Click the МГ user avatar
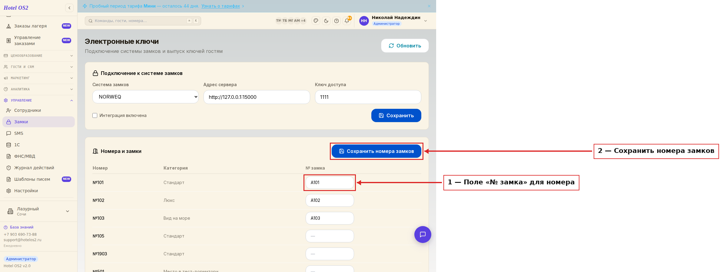This screenshot has width=726, height=272. pos(291,21)
